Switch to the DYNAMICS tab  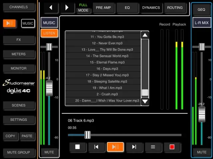pos(151,8)
